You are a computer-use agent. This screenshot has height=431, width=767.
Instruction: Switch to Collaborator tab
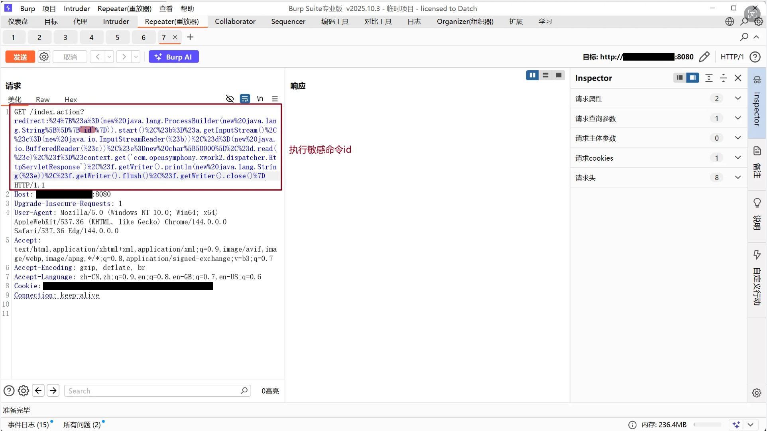point(235,22)
